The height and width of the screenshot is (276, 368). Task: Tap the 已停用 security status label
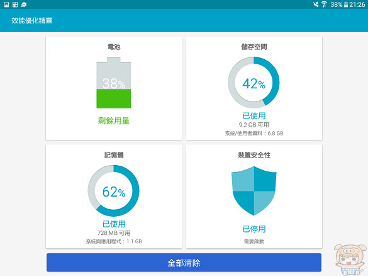click(x=254, y=229)
